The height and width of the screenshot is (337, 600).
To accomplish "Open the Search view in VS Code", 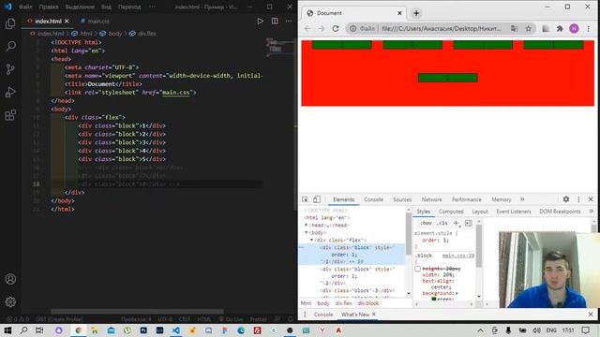I will click(x=10, y=46).
